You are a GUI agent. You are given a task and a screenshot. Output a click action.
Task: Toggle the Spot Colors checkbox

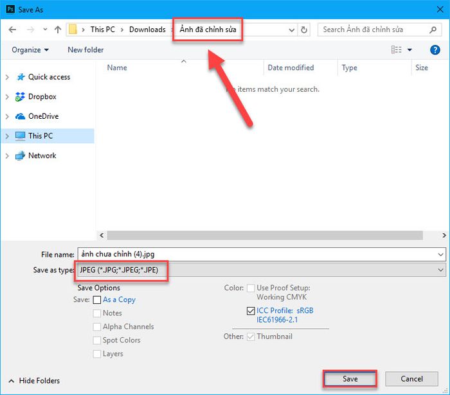point(97,340)
